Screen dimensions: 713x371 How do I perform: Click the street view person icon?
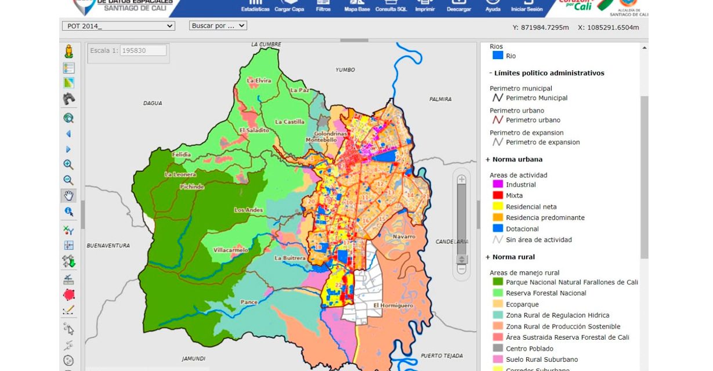tap(69, 52)
